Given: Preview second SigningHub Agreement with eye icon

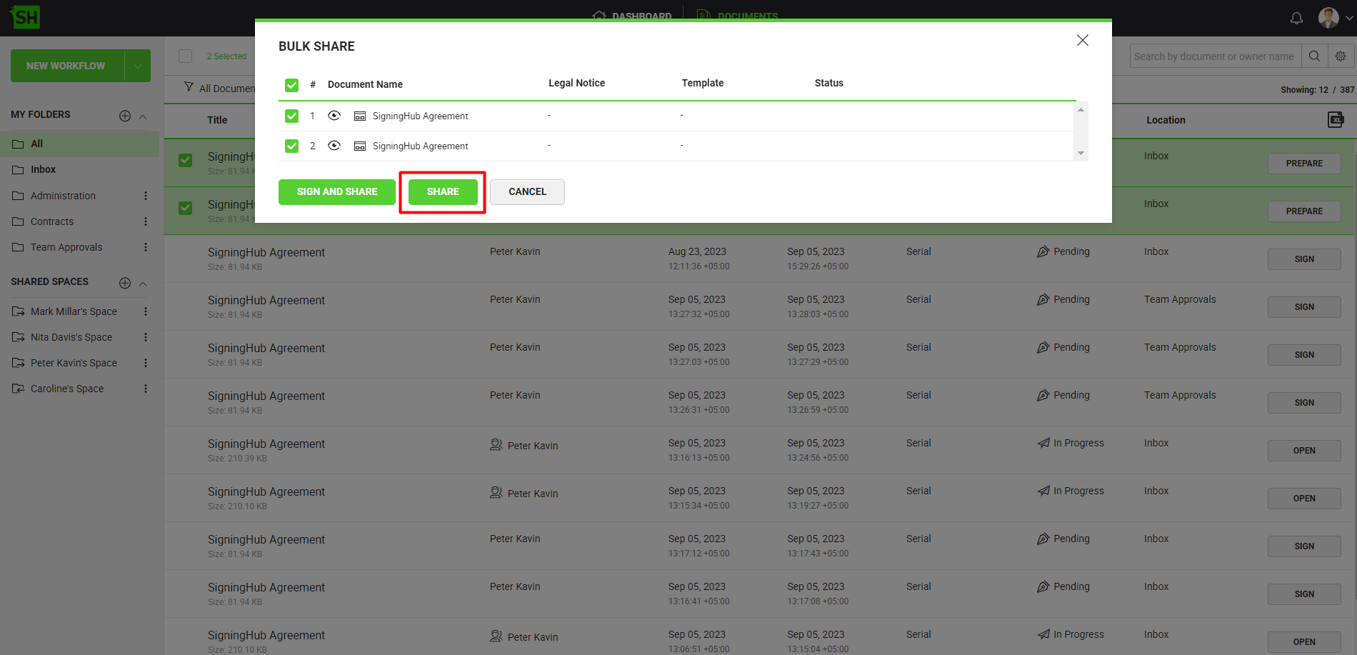Looking at the screenshot, I should [x=334, y=146].
